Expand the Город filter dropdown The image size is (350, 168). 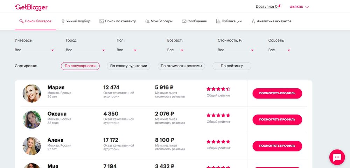pos(85,50)
